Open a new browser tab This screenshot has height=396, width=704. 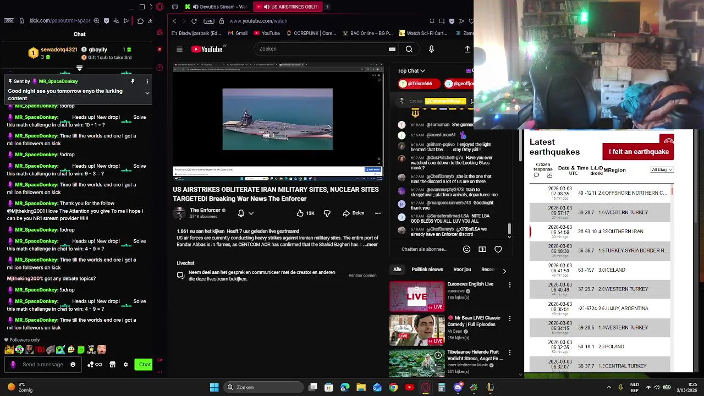pos(327,7)
